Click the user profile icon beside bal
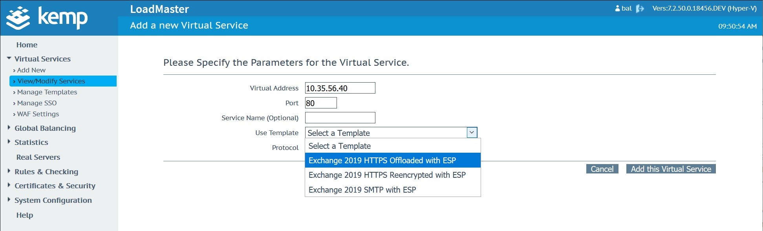This screenshot has height=231, width=763. (617, 8)
